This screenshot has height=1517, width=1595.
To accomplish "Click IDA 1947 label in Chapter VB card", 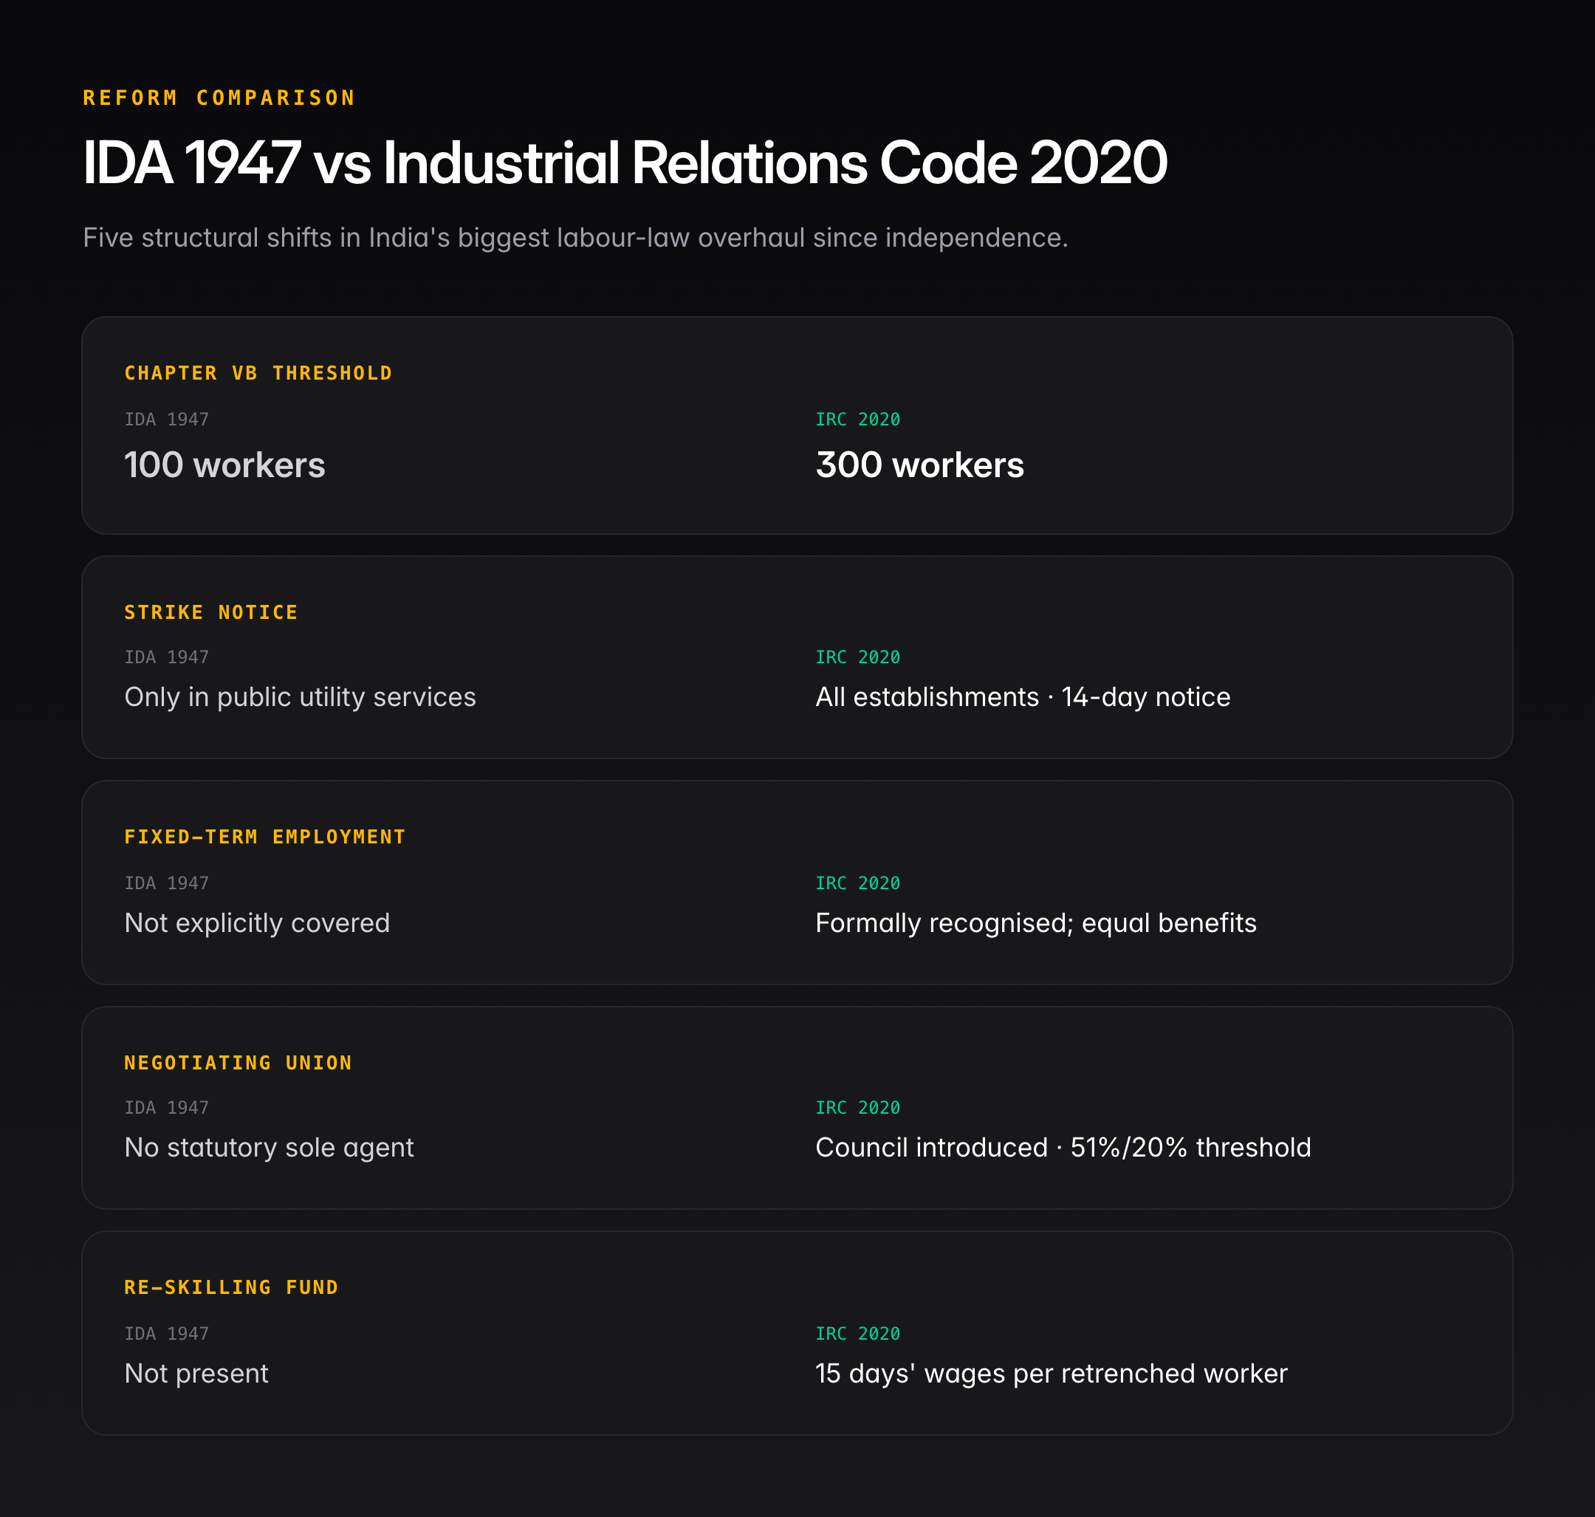I will click(x=165, y=420).
